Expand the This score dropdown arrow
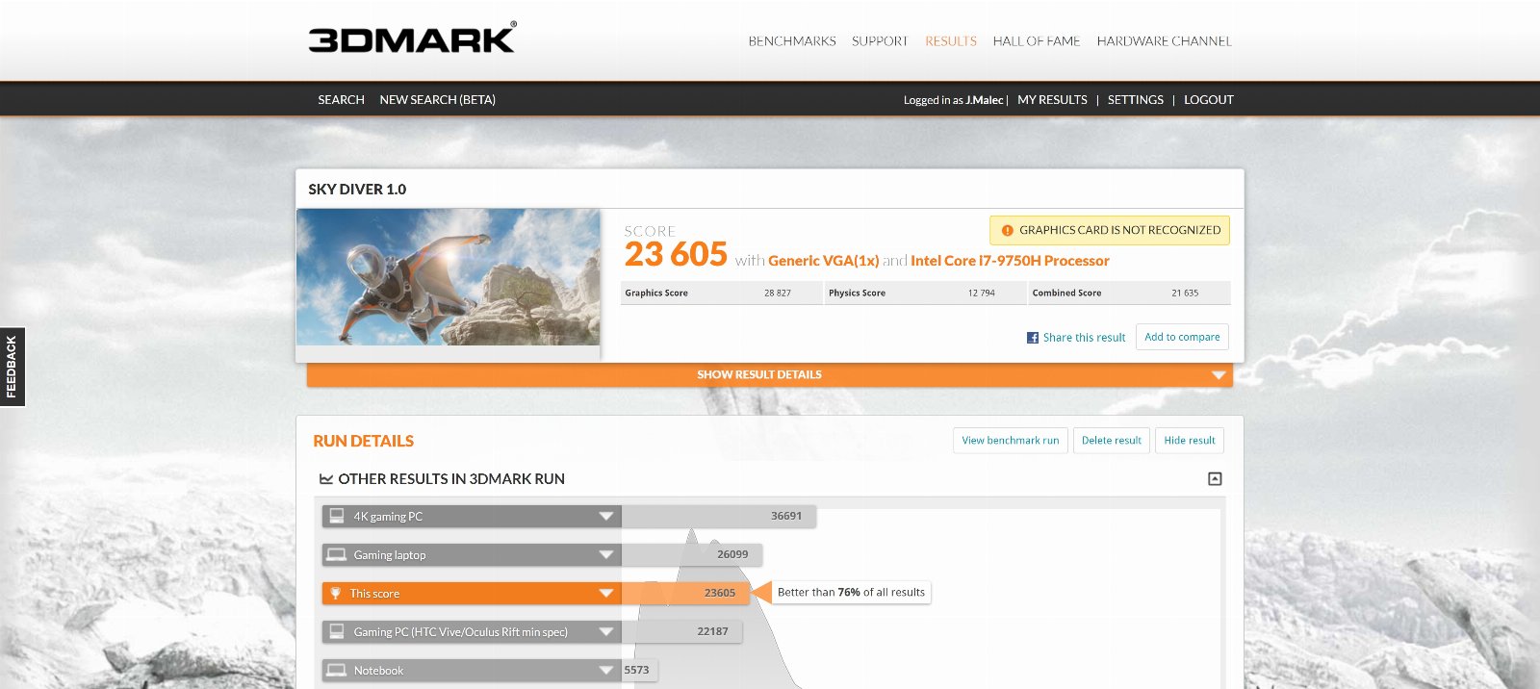 click(606, 593)
